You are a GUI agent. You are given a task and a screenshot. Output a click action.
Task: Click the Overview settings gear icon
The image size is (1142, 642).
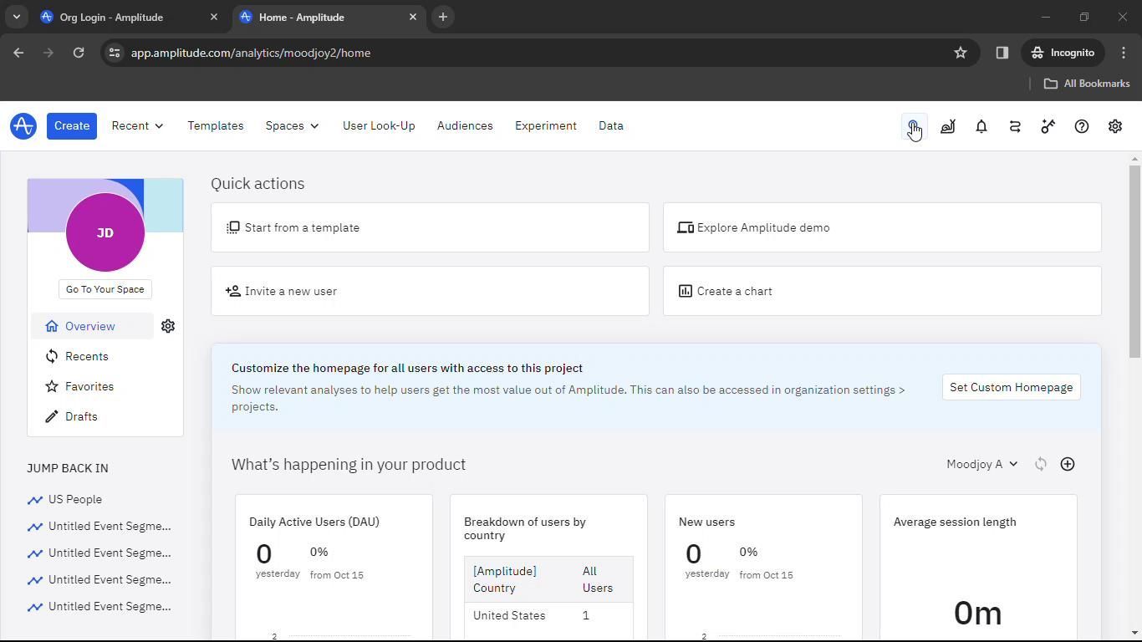pos(168,326)
